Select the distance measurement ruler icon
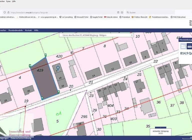 point(189,46)
